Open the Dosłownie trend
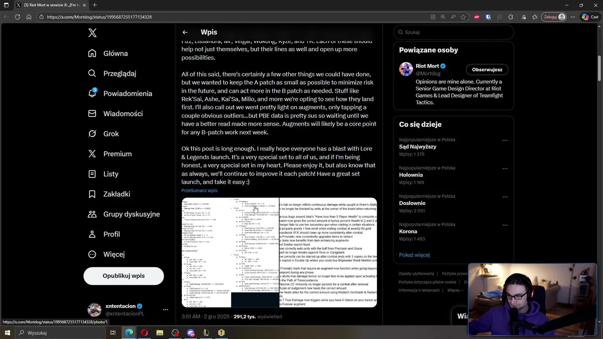Viewport: 603px width, 339px height. click(412, 203)
